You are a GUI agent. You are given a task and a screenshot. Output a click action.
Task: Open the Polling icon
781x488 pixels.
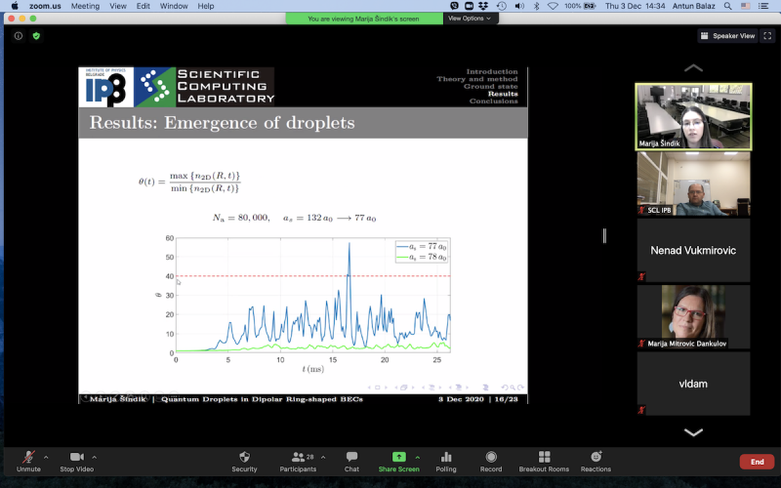(447, 457)
